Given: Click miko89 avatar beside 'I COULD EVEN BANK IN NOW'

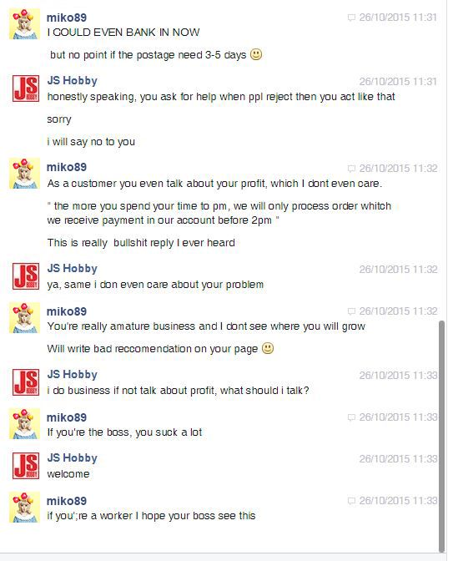Looking at the screenshot, I should tap(24, 24).
